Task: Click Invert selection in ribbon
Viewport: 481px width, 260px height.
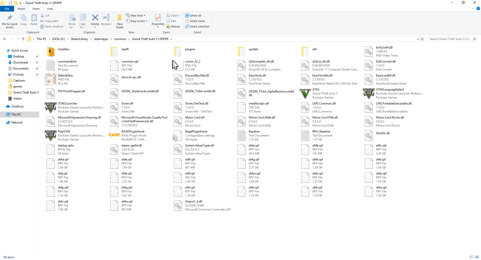Action: [x=197, y=26]
